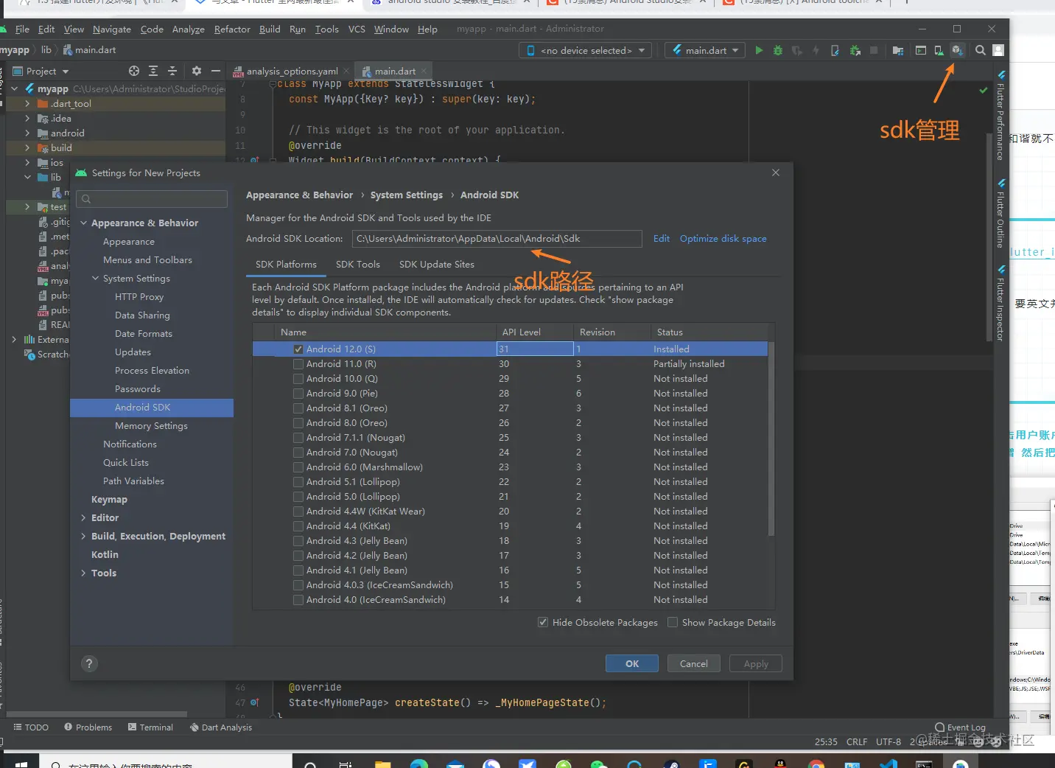
Task: Expand the android folder in project tree
Action: (x=27, y=133)
